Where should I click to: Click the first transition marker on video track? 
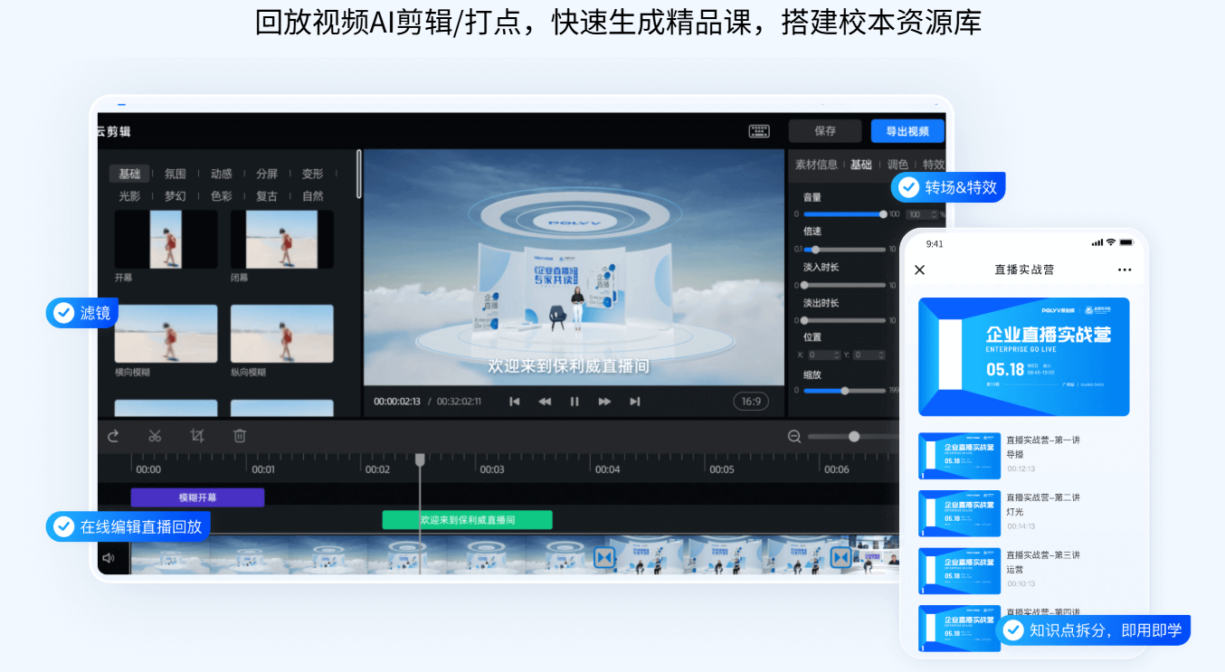click(604, 557)
